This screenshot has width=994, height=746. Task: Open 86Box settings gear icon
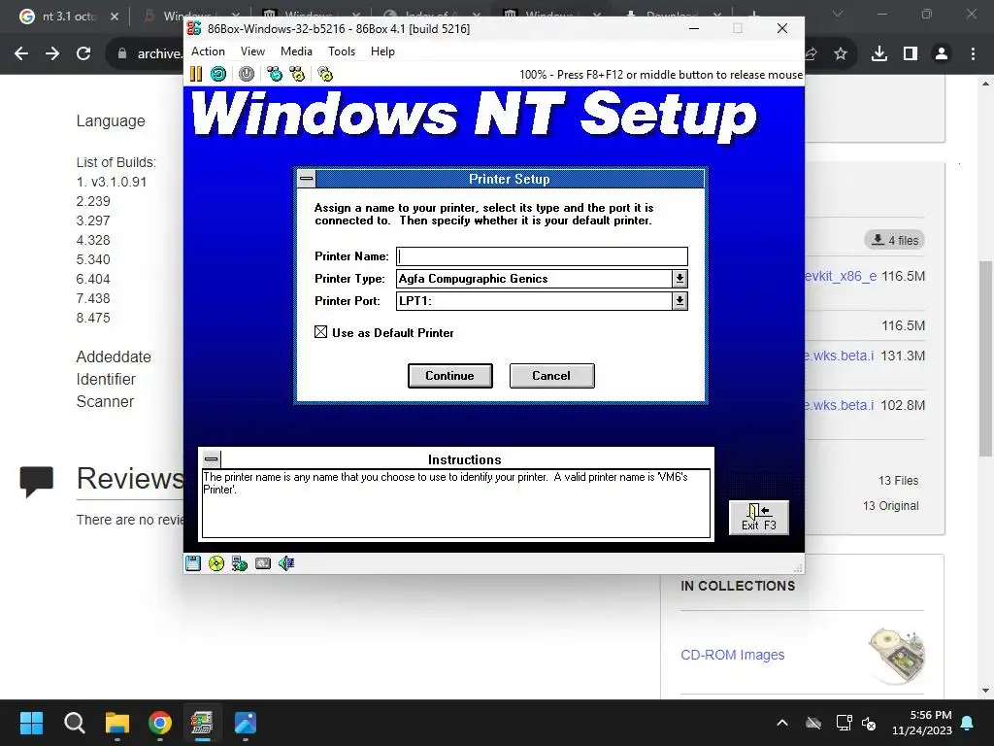pos(325,74)
